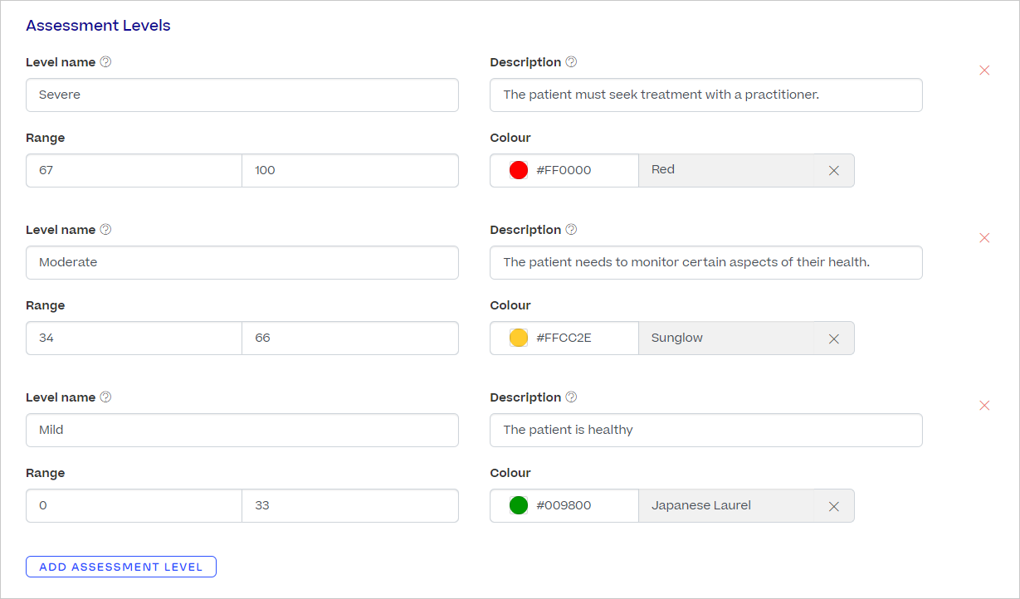Clear the Sunglow colour selection
Image resolution: width=1020 pixels, height=599 pixels.
click(834, 338)
